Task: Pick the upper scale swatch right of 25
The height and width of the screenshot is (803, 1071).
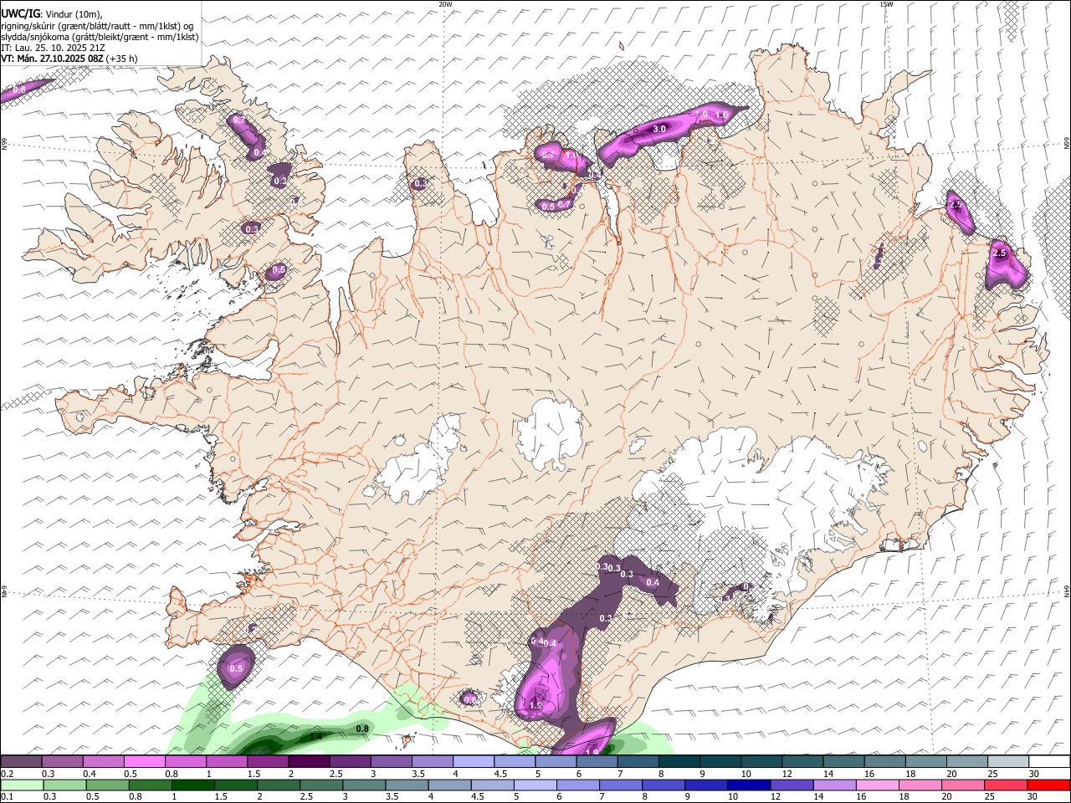Action: coord(1008,761)
